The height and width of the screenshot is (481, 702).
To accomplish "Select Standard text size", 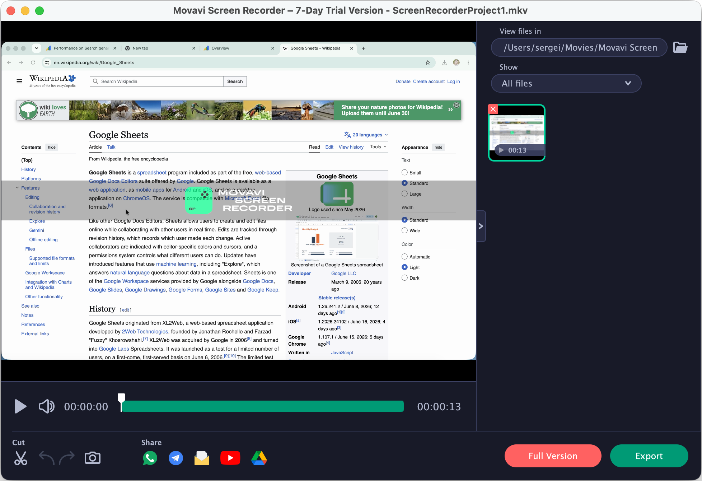I will click(x=405, y=183).
